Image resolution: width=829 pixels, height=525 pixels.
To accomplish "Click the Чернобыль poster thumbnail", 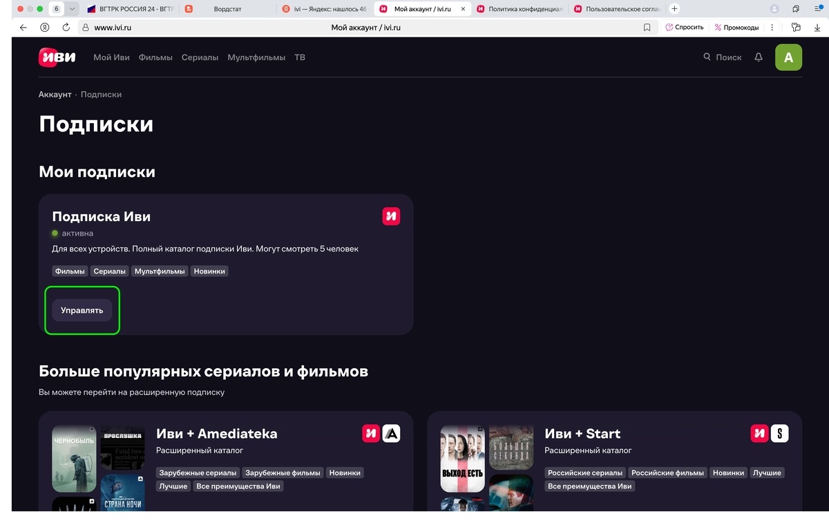I will (x=73, y=458).
